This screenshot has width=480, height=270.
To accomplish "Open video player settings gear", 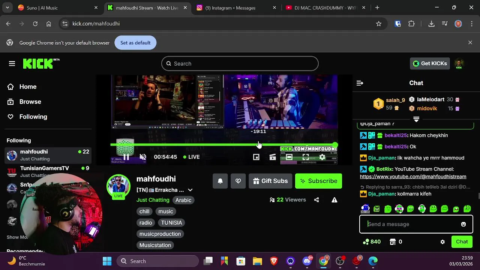I will coord(322,157).
